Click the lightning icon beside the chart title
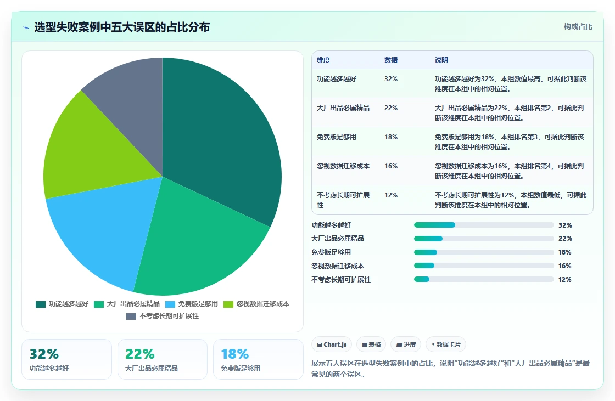Viewport: 615px width, 401px height. [x=26, y=27]
